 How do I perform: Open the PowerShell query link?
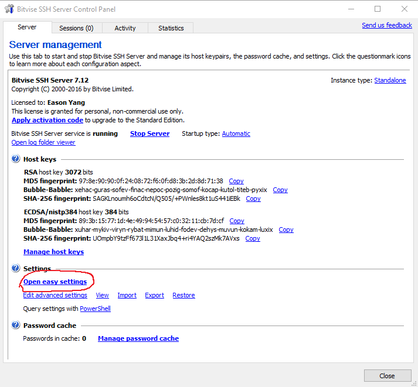95,309
